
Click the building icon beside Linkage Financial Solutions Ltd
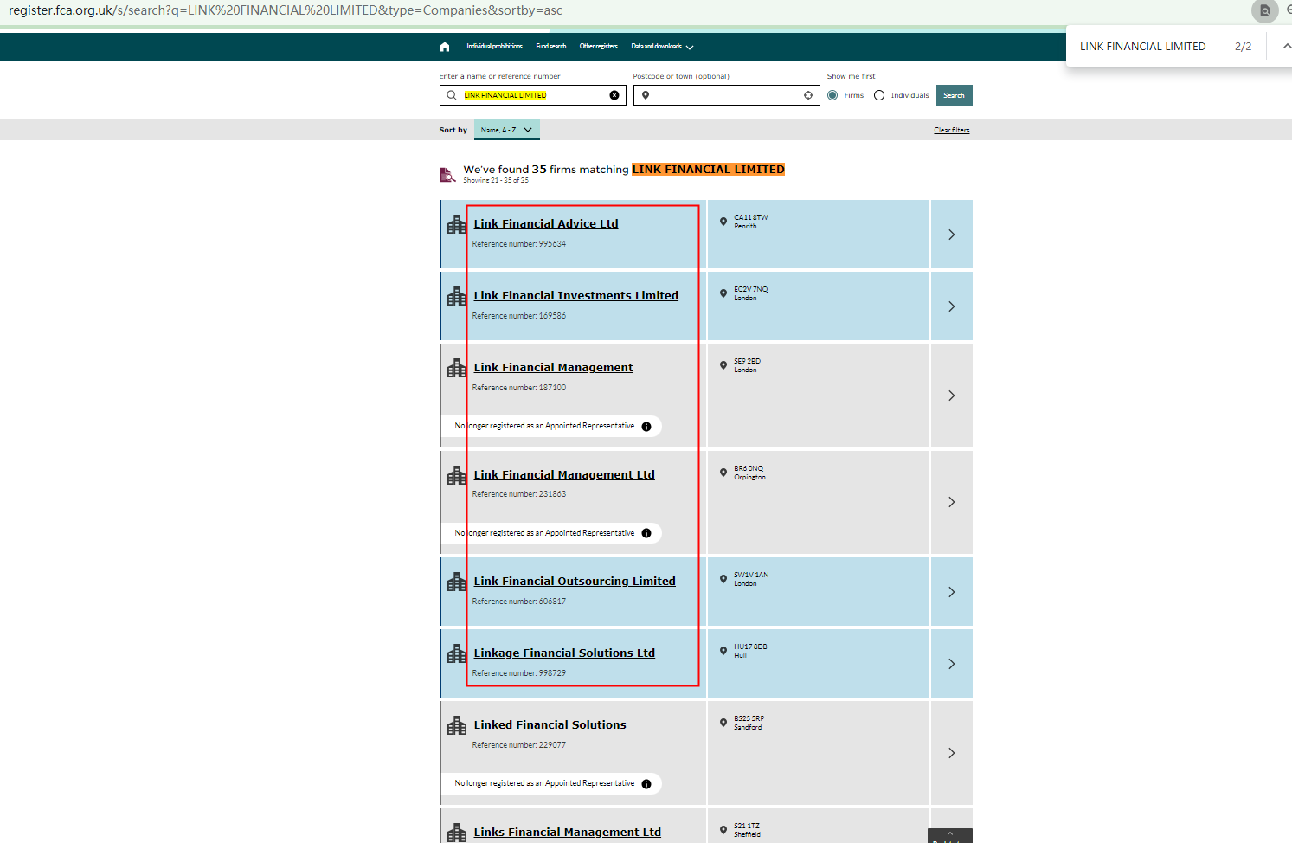coord(457,654)
